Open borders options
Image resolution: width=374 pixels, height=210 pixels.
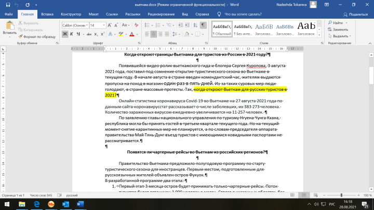coord(197,34)
